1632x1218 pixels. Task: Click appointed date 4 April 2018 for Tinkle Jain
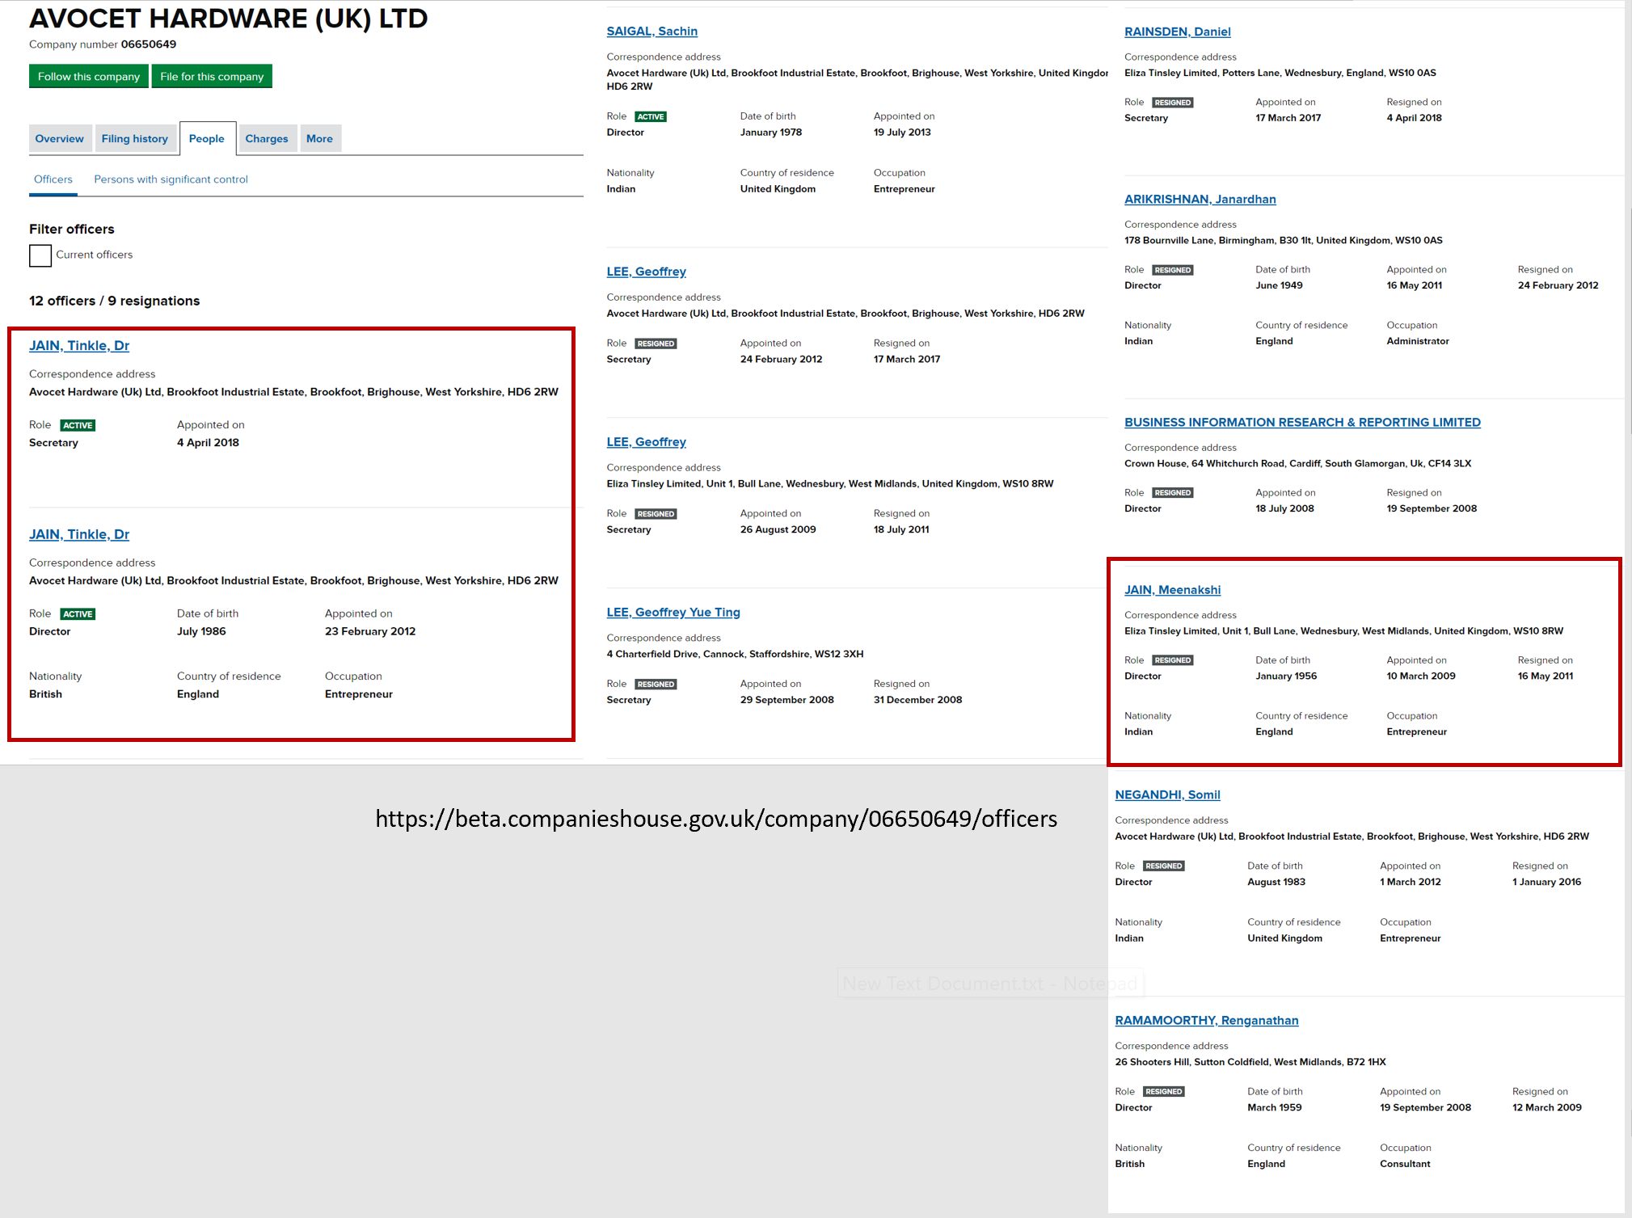(208, 443)
